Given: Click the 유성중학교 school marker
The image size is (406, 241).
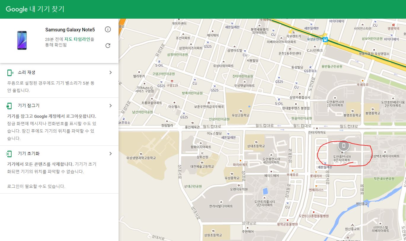Looking at the screenshot, I should [232, 174].
